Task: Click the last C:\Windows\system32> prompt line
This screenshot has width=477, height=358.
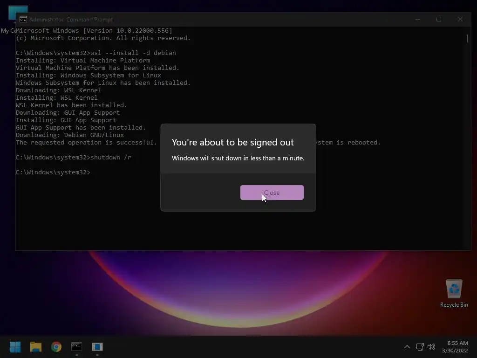Action: [x=53, y=172]
